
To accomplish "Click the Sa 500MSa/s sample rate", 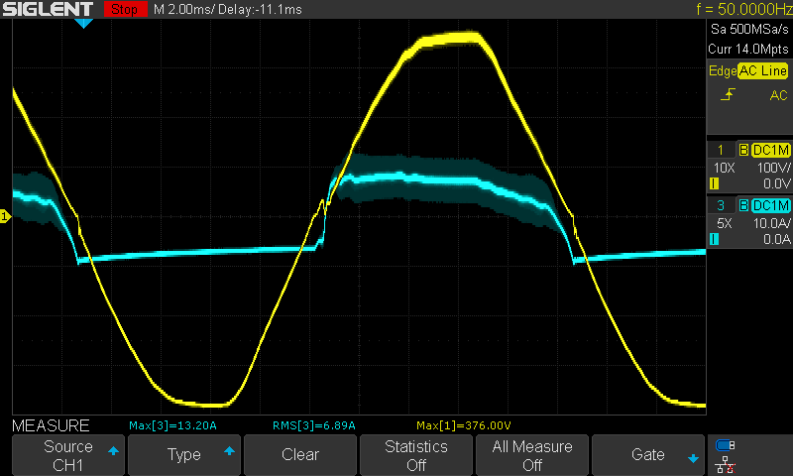I will (x=749, y=30).
